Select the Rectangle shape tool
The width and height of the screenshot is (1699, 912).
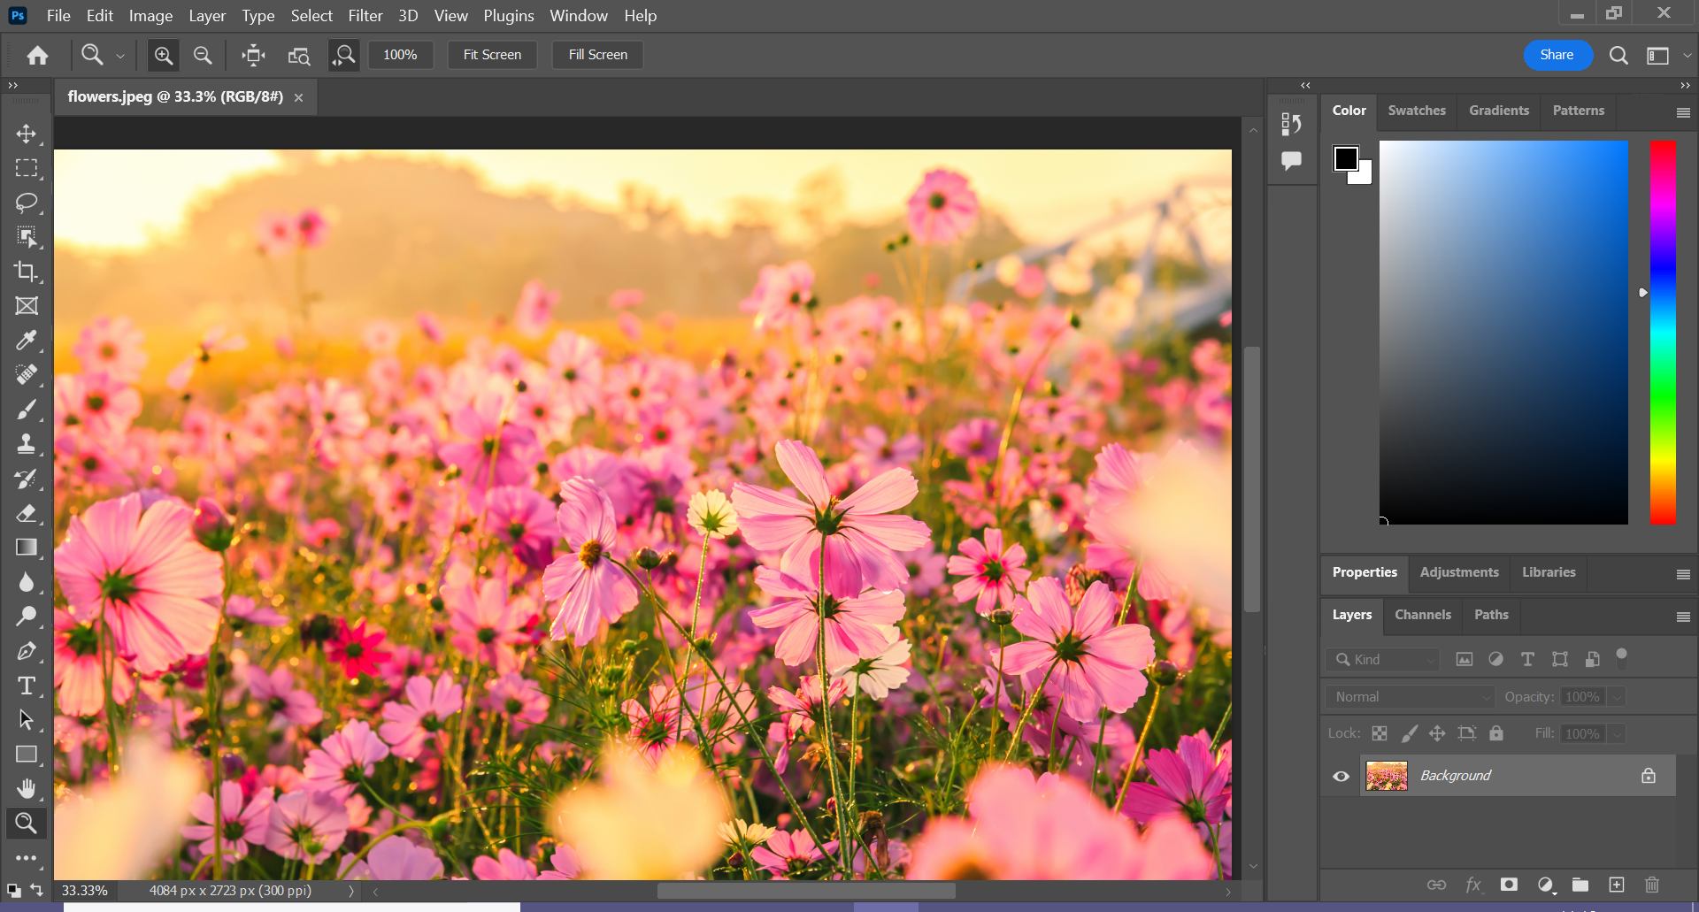(x=27, y=755)
